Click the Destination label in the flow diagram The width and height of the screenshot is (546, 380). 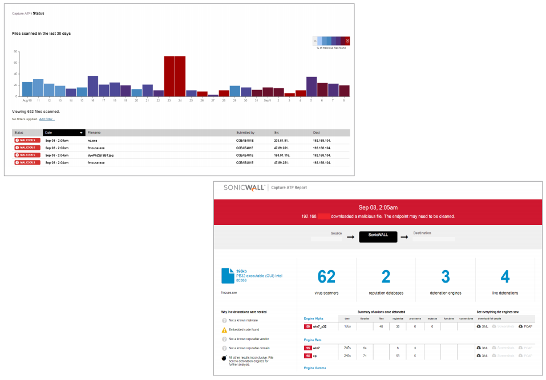click(422, 233)
